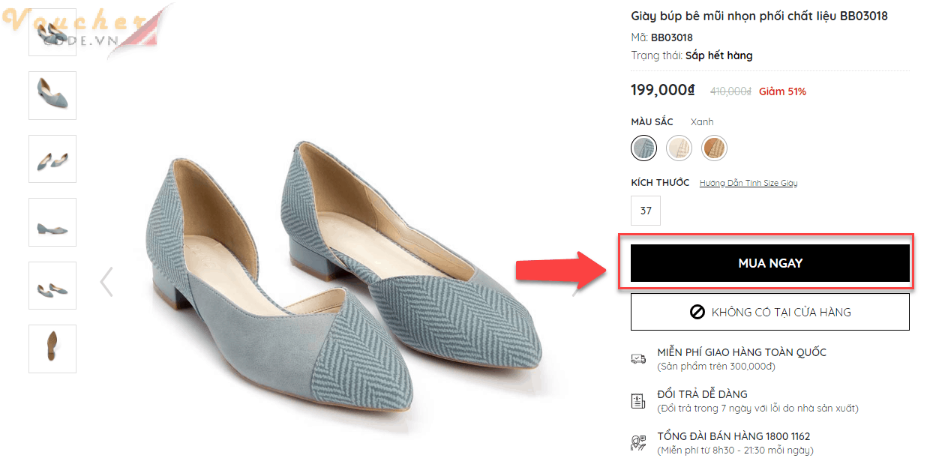
Task: Click the easy returns document icon
Action: (x=638, y=401)
